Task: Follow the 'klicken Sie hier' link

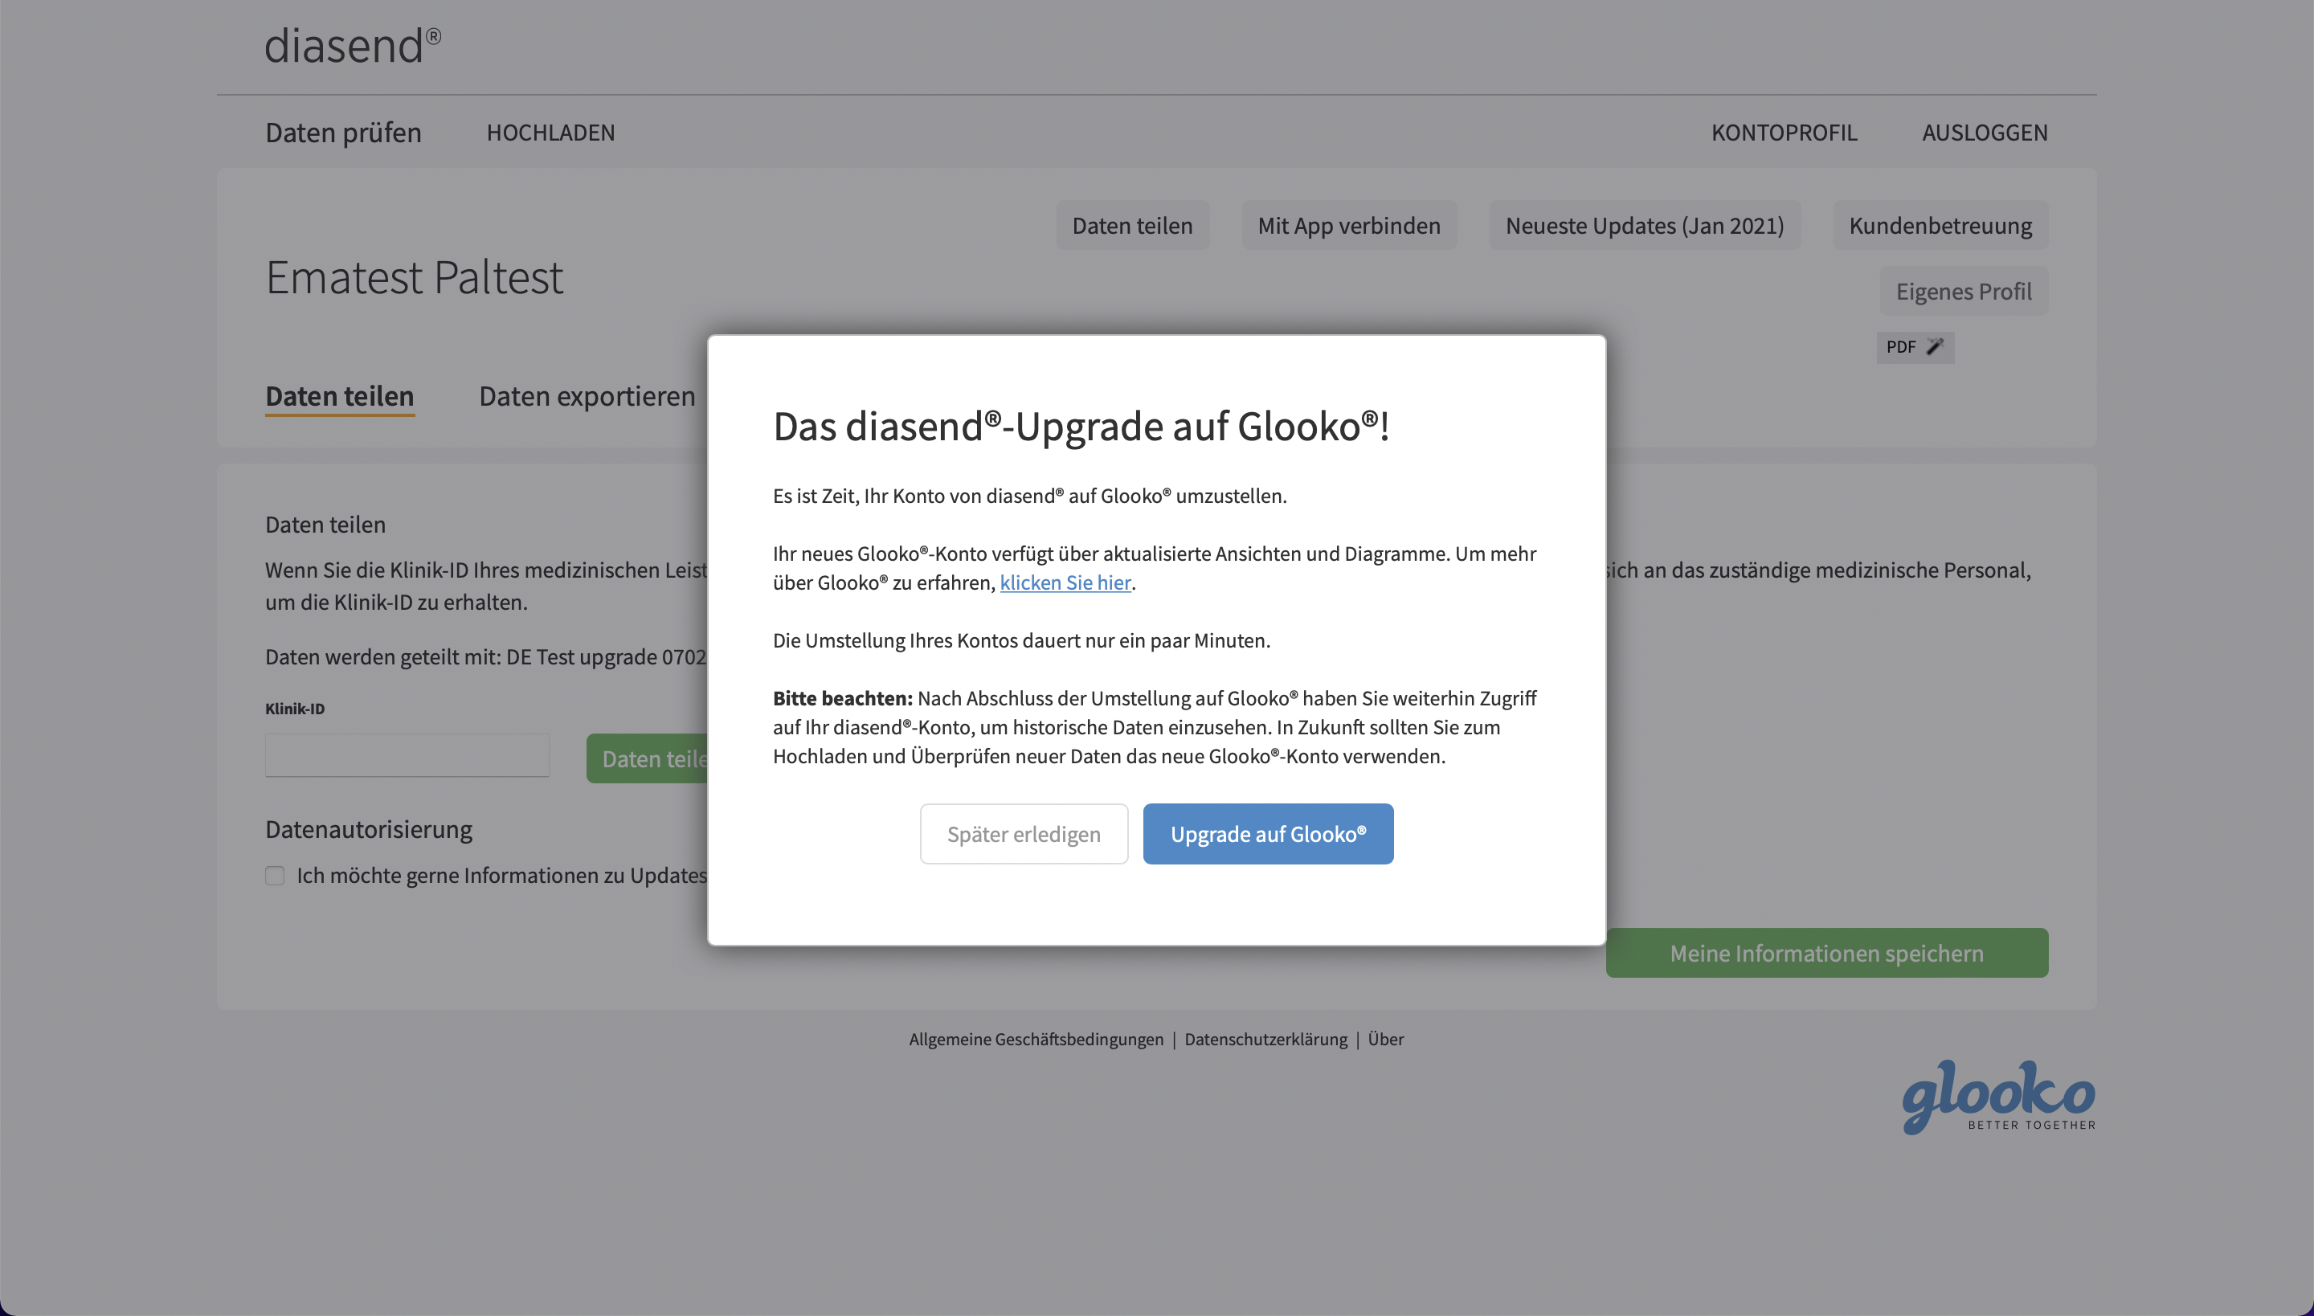Action: point(1065,582)
